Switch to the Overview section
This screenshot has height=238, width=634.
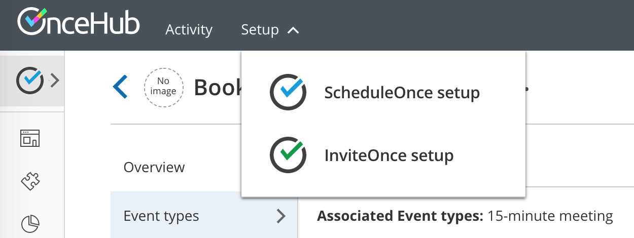(x=154, y=167)
